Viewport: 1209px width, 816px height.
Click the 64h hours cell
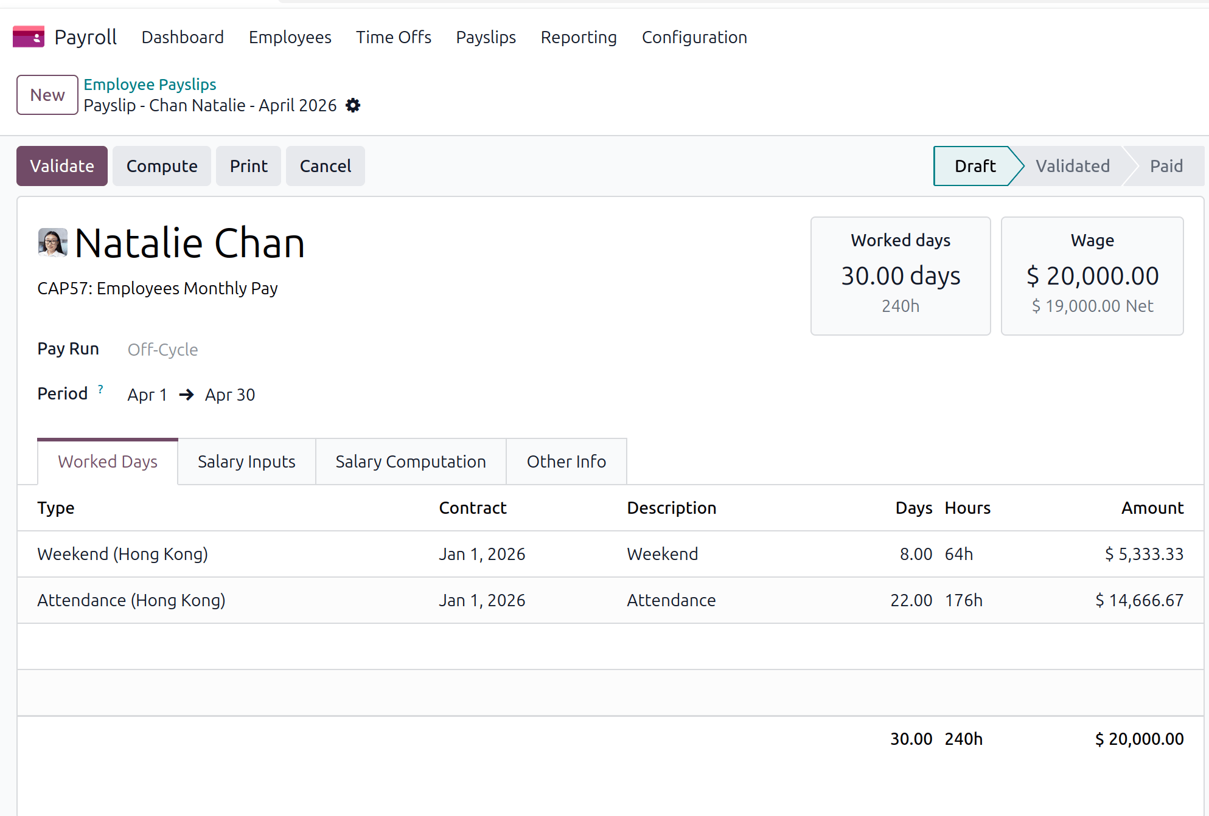coord(959,554)
